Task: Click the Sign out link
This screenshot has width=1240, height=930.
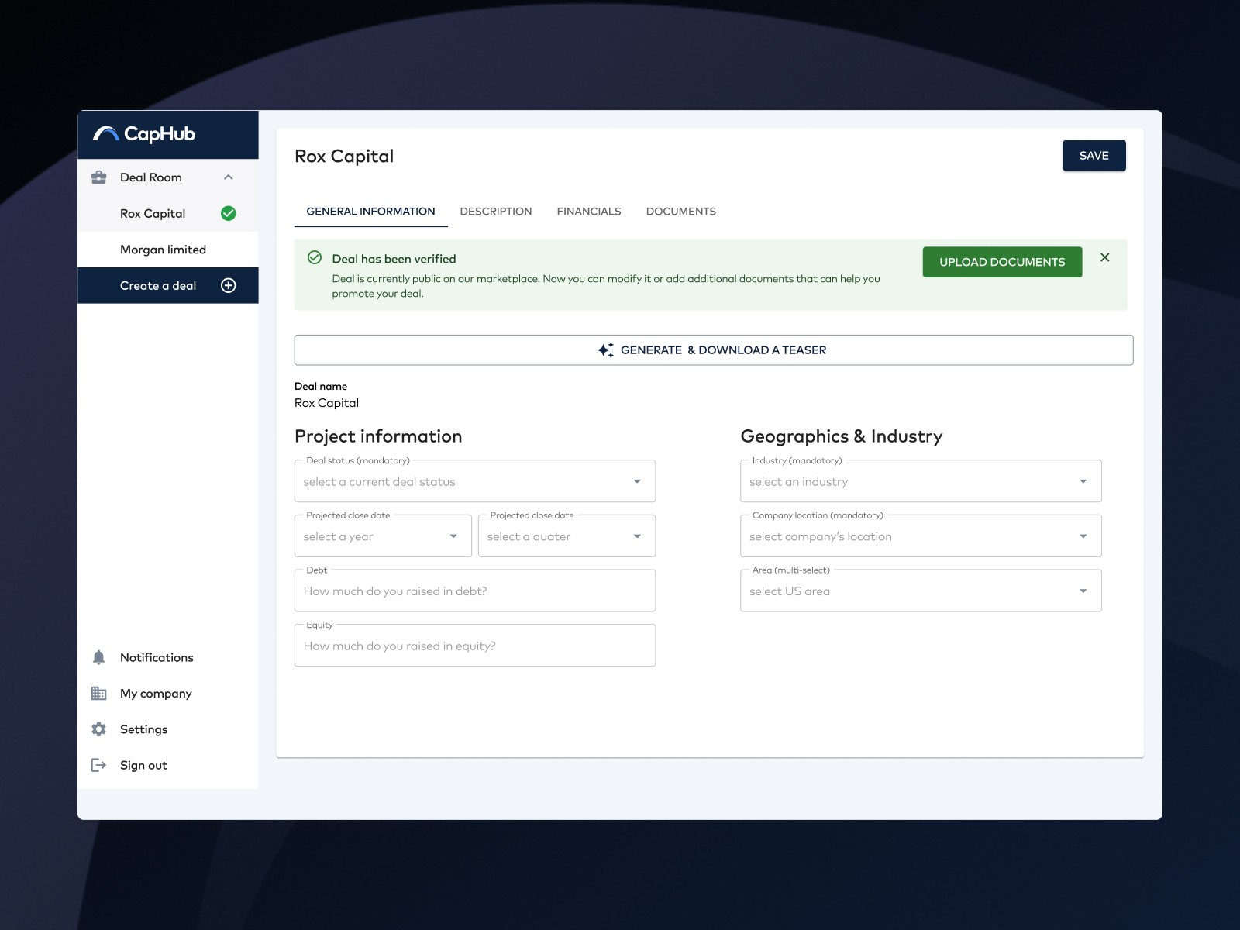Action: pos(143,765)
